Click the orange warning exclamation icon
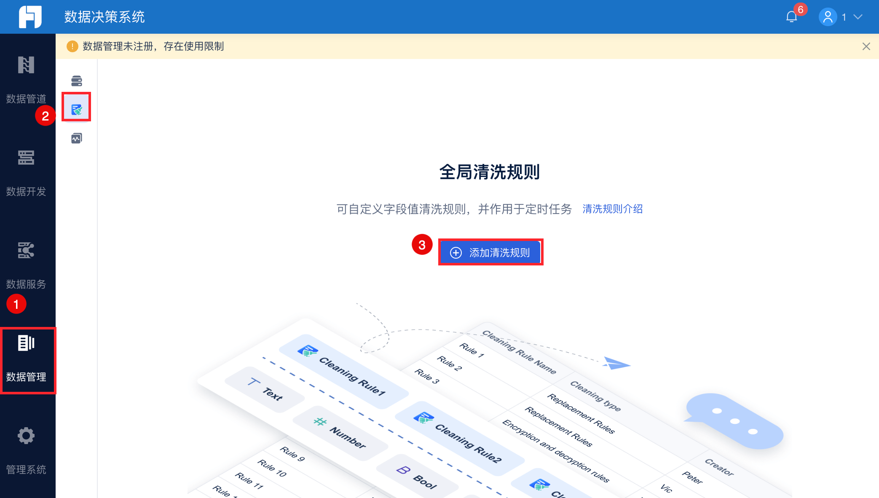Screen dimensions: 879x498 [72, 46]
